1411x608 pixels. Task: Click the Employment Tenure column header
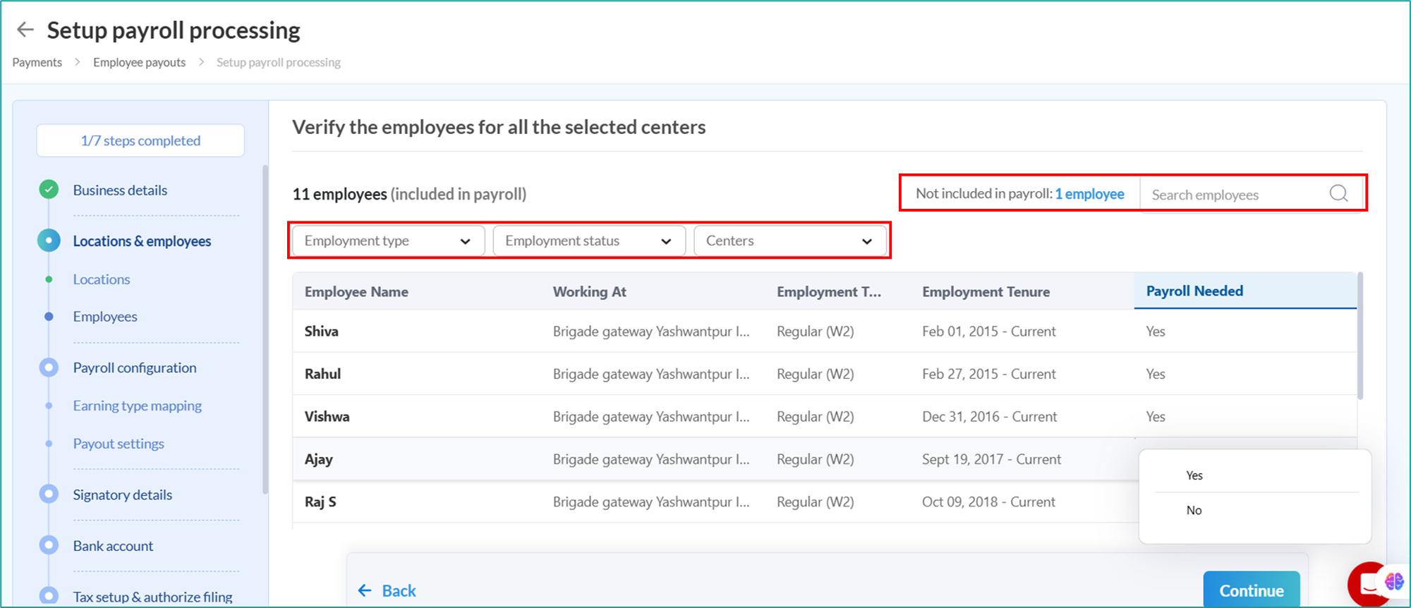tap(986, 291)
